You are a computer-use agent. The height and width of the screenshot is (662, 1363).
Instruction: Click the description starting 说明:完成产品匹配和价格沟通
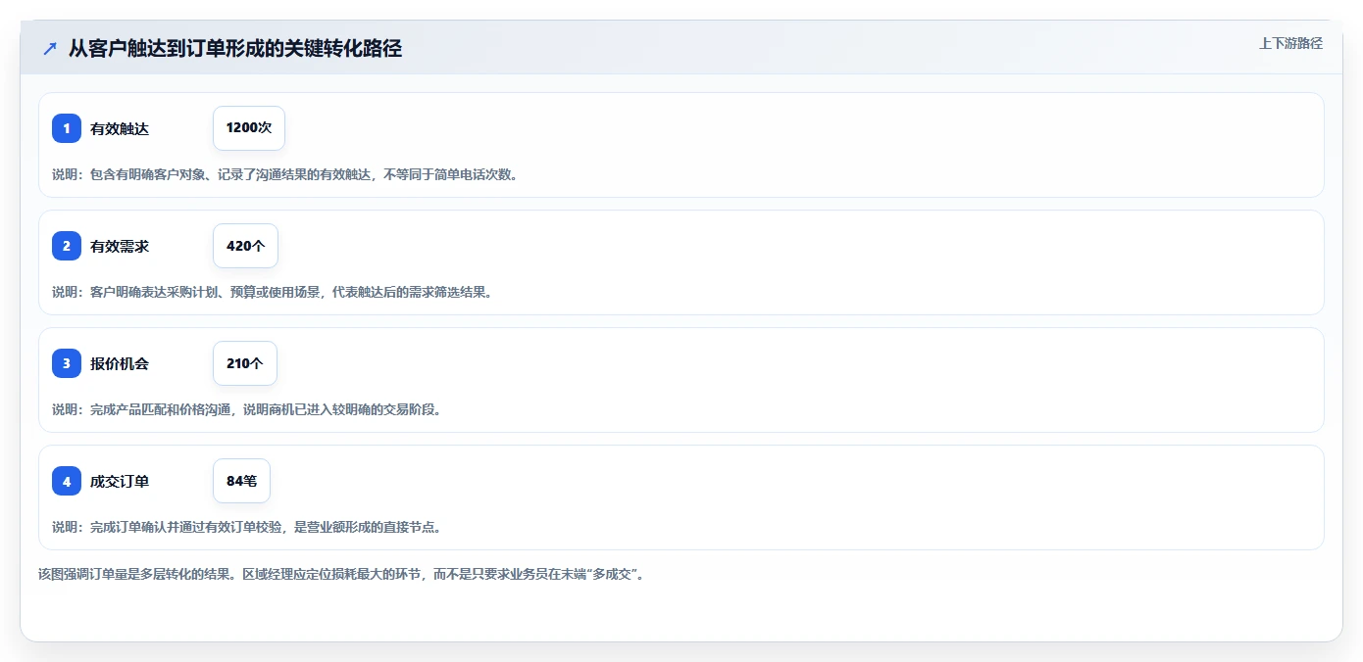click(247, 409)
